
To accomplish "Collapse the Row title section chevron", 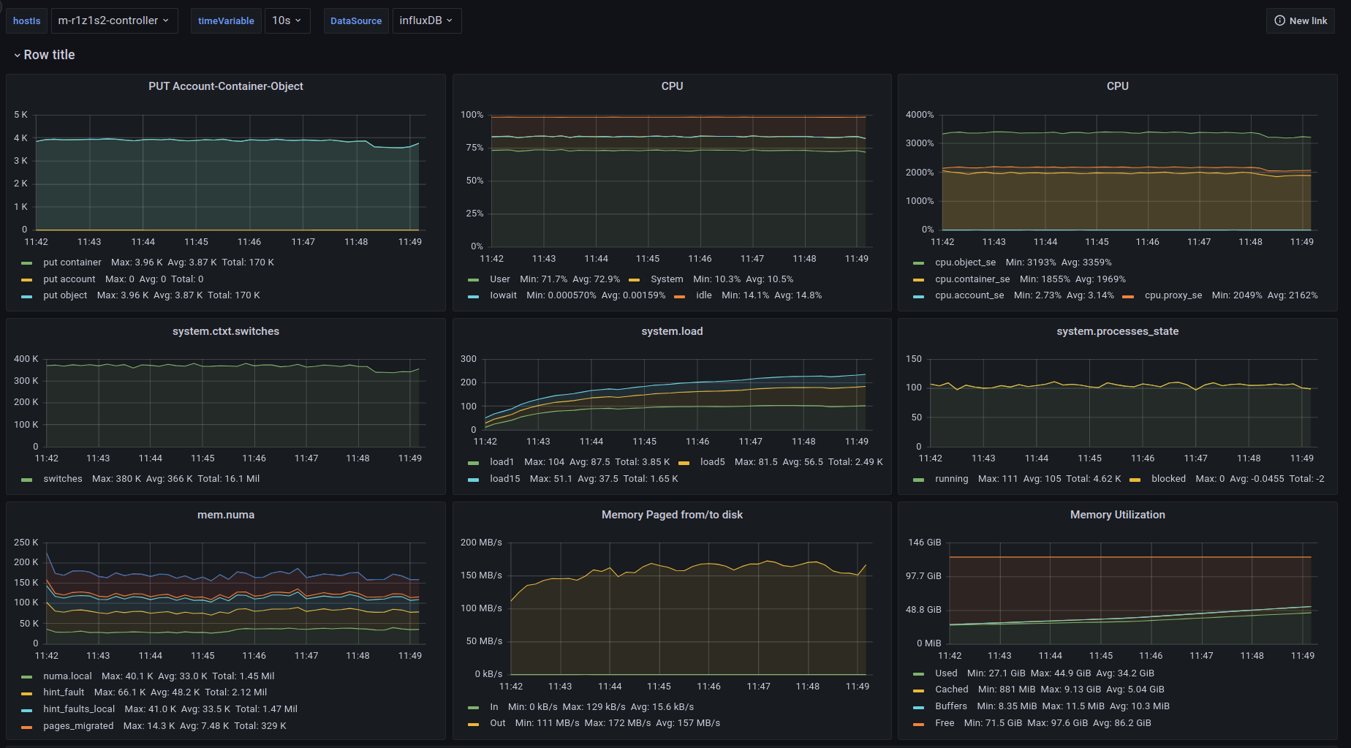I will [17, 56].
